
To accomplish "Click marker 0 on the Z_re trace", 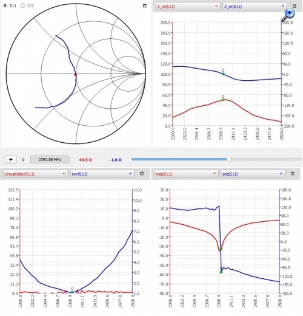I will pyautogui.click(x=223, y=100).
